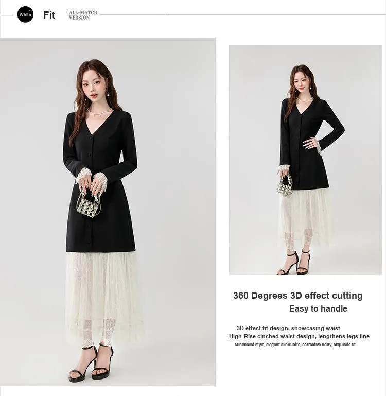Click the 360 Degrees 3D effect cutting heading

(x=298, y=296)
